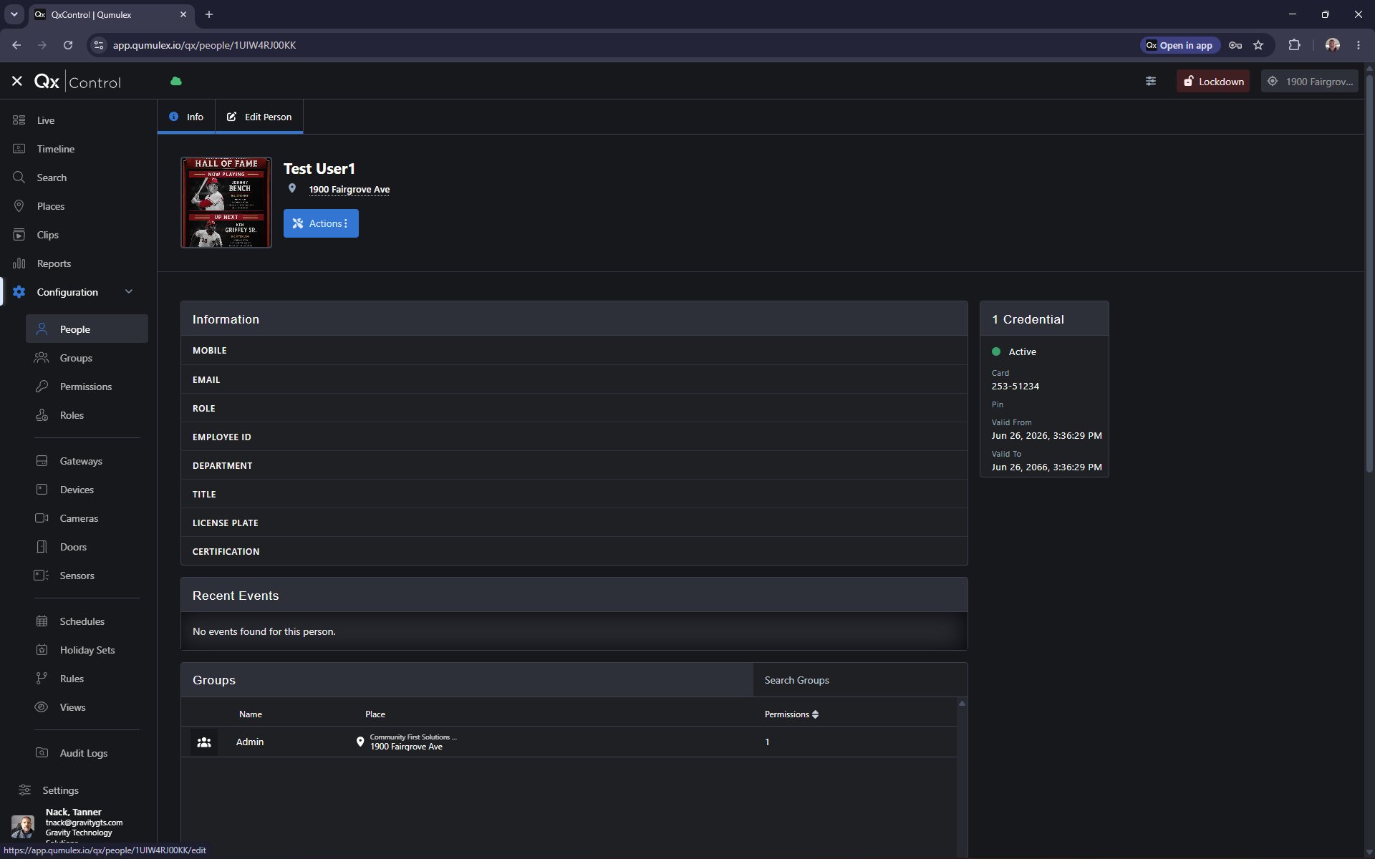Click the Admin group people icon

(x=204, y=742)
